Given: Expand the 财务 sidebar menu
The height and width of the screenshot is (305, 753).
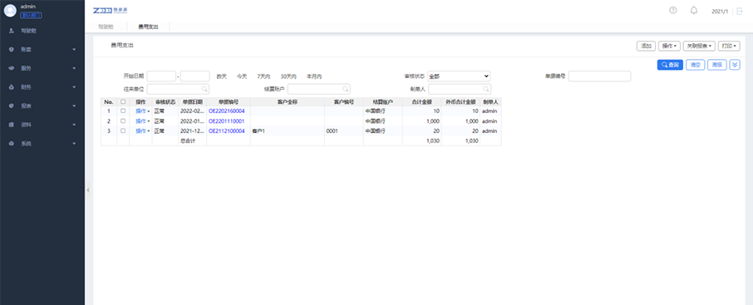Looking at the screenshot, I should 42,87.
